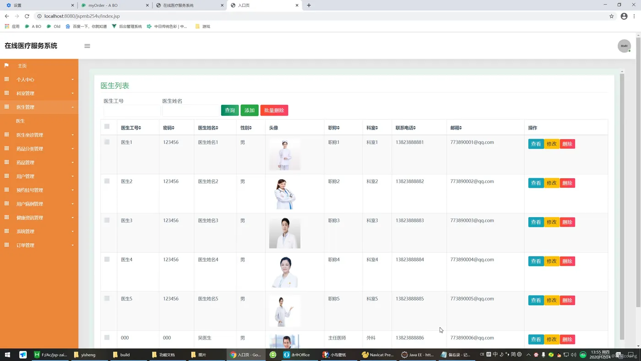Open the Old bookmark
This screenshot has height=361, width=641.
coord(54,27)
